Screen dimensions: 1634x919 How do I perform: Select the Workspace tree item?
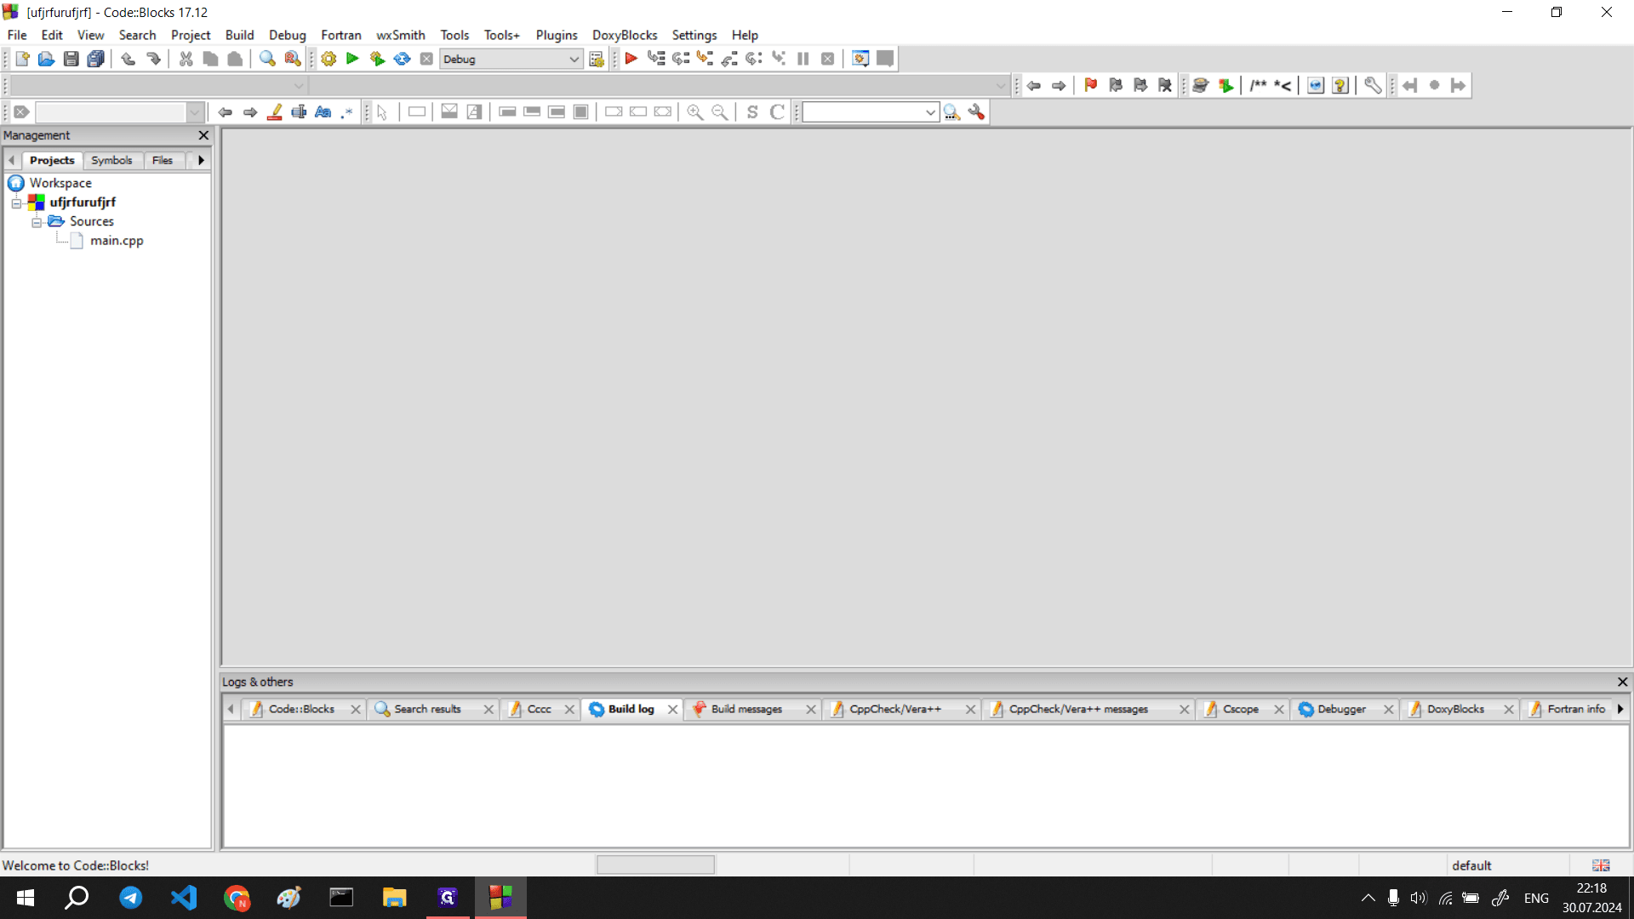(x=60, y=183)
